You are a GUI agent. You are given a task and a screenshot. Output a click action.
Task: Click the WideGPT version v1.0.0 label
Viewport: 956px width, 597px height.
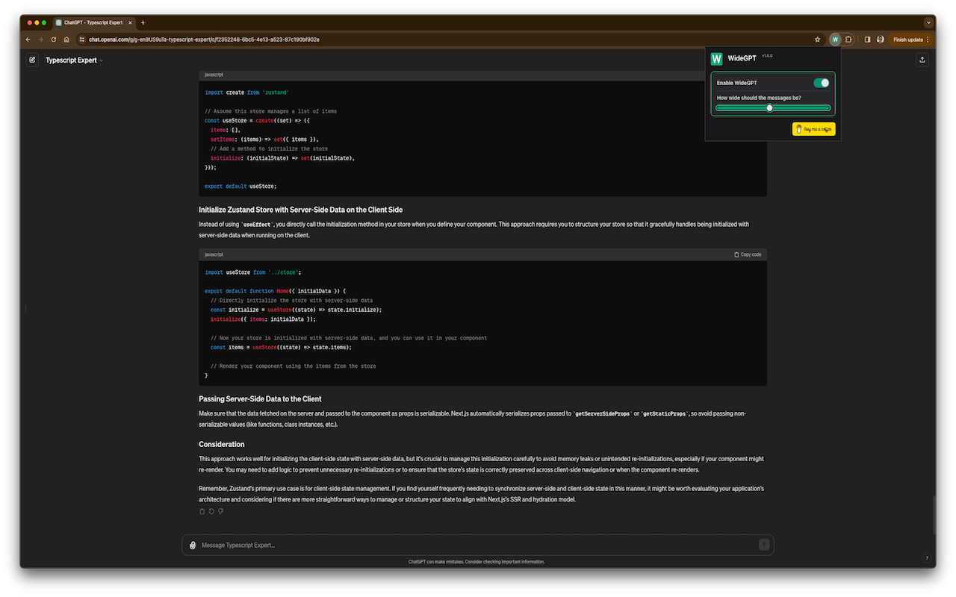[x=767, y=55]
